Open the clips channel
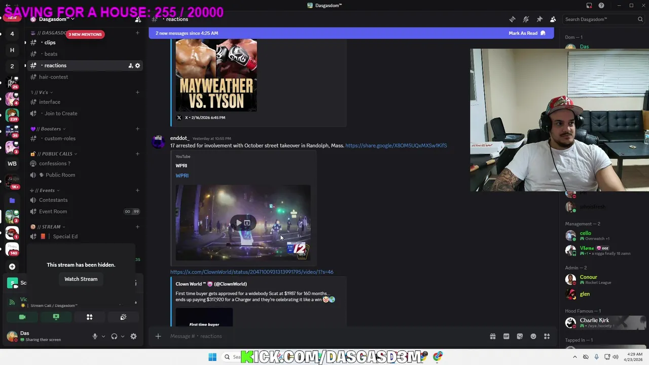Screen dimensions: 649x365 tap(84, 43)
